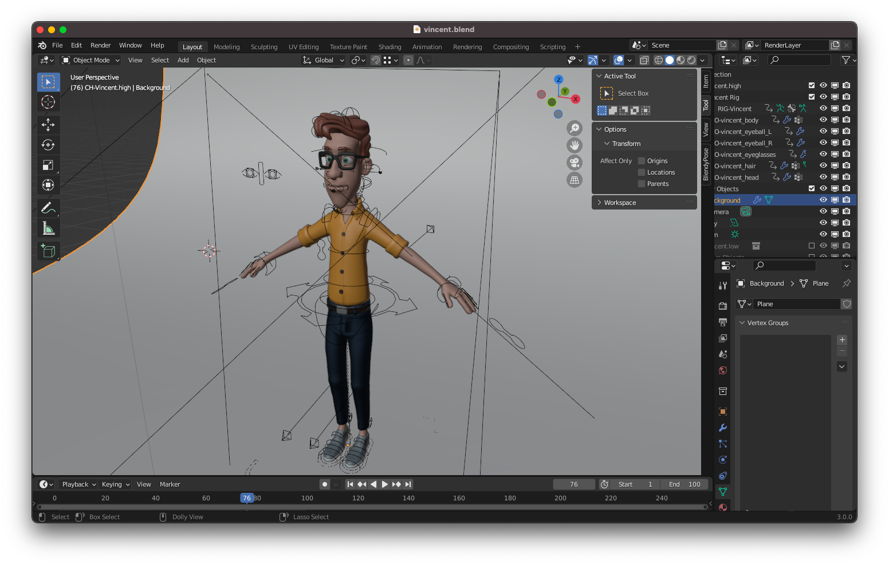Disable camera visibility for O-vincent_body
The height and width of the screenshot is (565, 889).
click(x=847, y=120)
